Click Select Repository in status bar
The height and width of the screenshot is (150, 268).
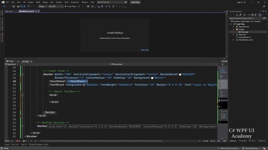click(x=251, y=148)
